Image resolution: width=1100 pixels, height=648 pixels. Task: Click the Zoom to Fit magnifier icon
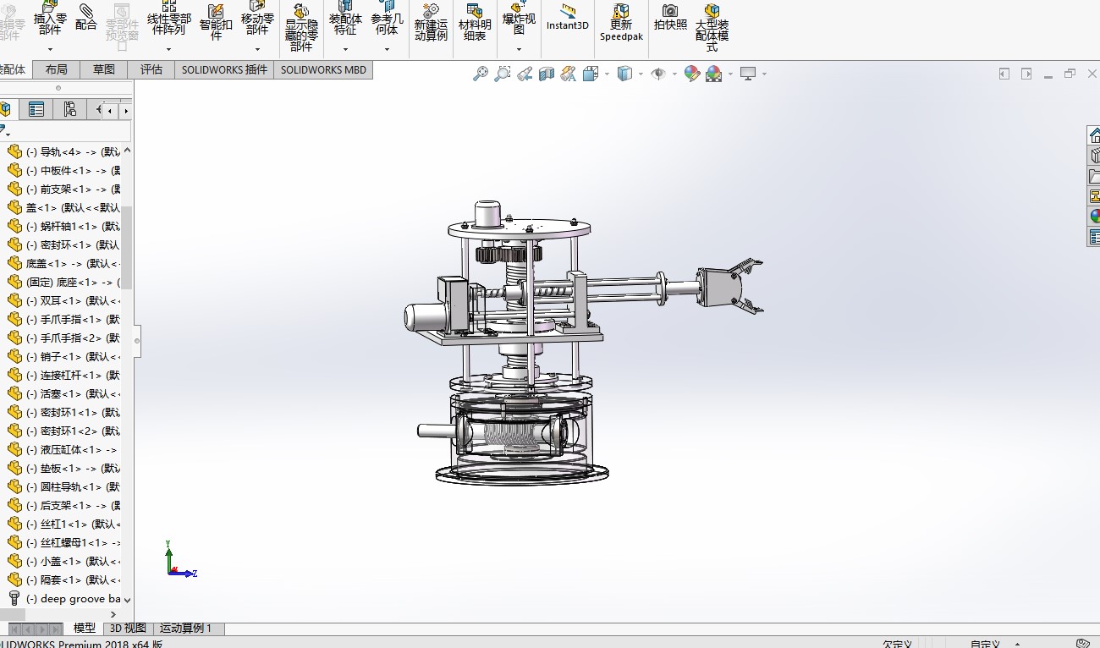[x=481, y=74]
